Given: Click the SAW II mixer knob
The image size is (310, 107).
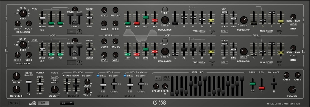Looking at the screenshot, I should coord(104,23).
